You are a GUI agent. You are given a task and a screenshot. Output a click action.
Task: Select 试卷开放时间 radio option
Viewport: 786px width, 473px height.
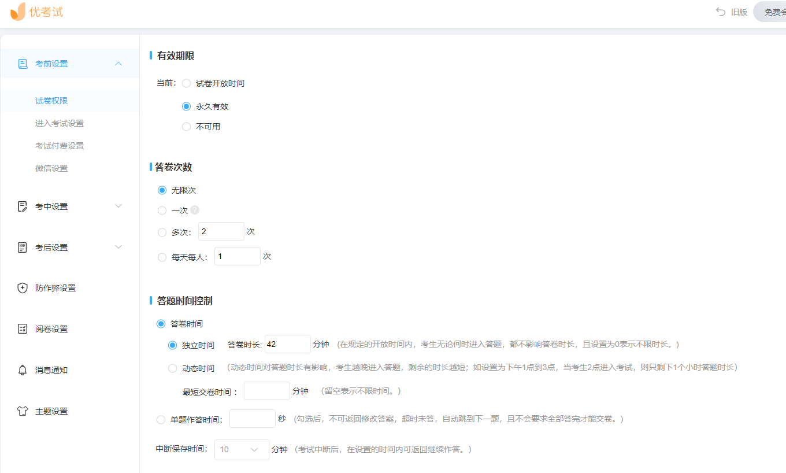tap(186, 83)
